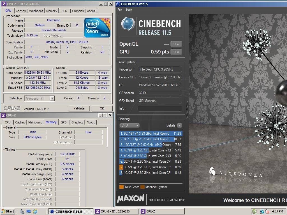
Task: Click the network tray icon
Action: pyautogui.click(x=262, y=212)
